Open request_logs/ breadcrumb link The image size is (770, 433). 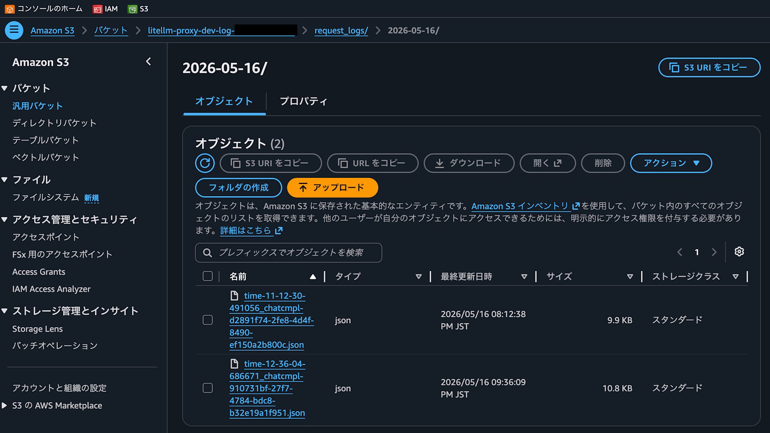coord(341,30)
